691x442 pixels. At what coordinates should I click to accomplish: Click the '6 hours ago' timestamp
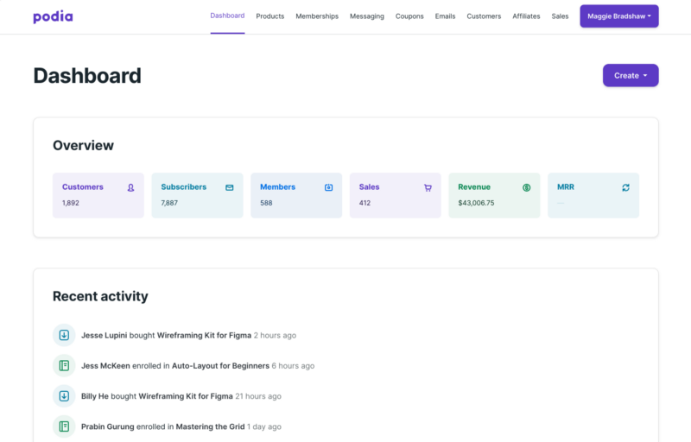(293, 365)
